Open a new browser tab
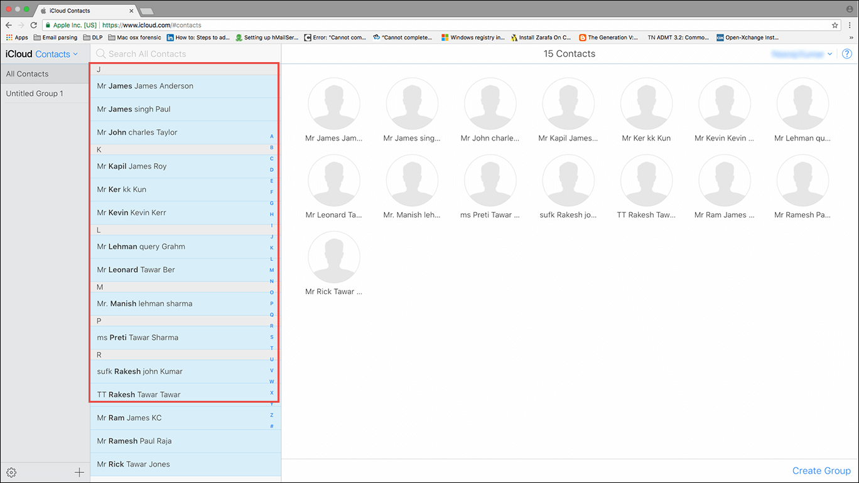Viewport: 859px width, 483px height. pyautogui.click(x=146, y=11)
